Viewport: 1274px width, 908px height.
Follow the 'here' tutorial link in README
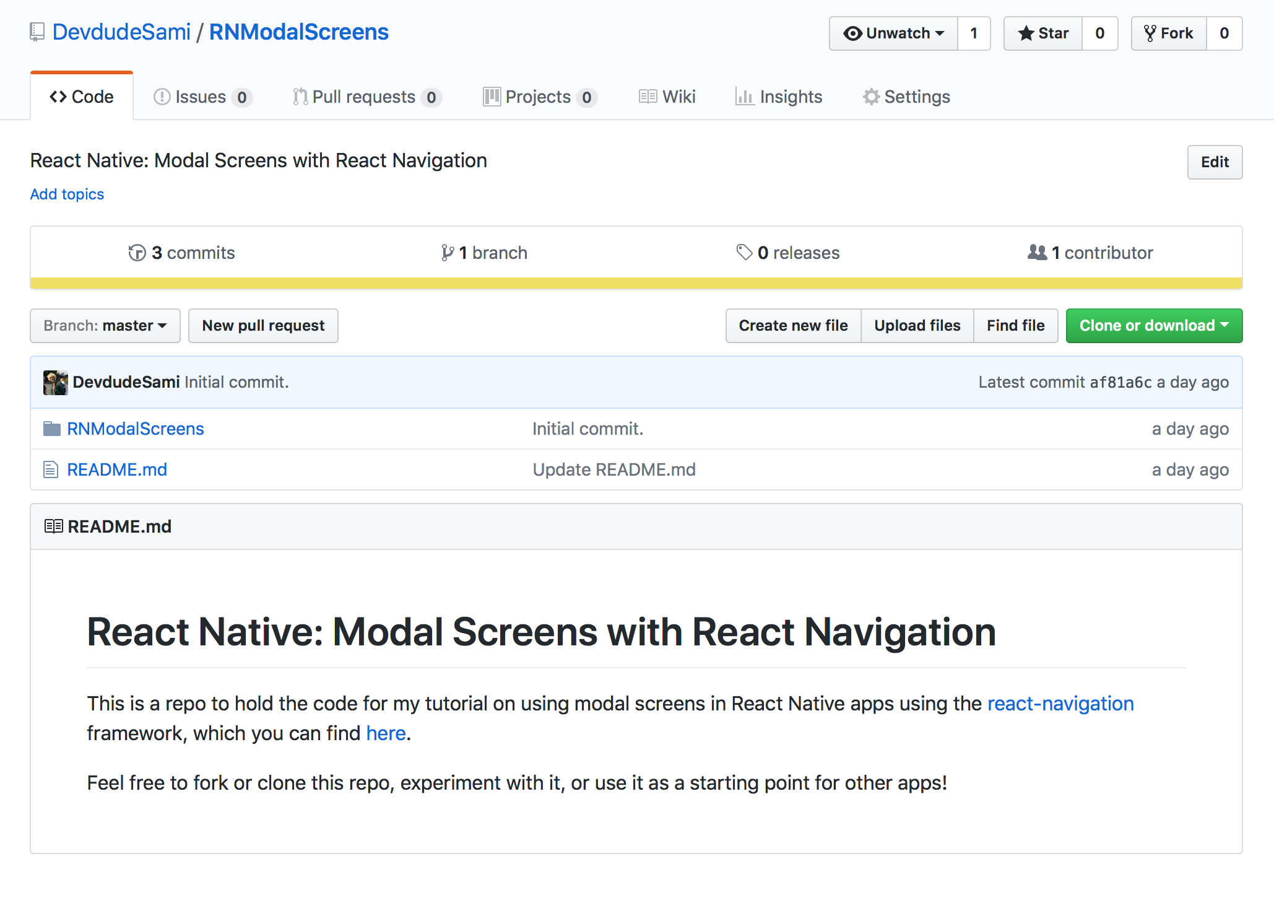[386, 733]
